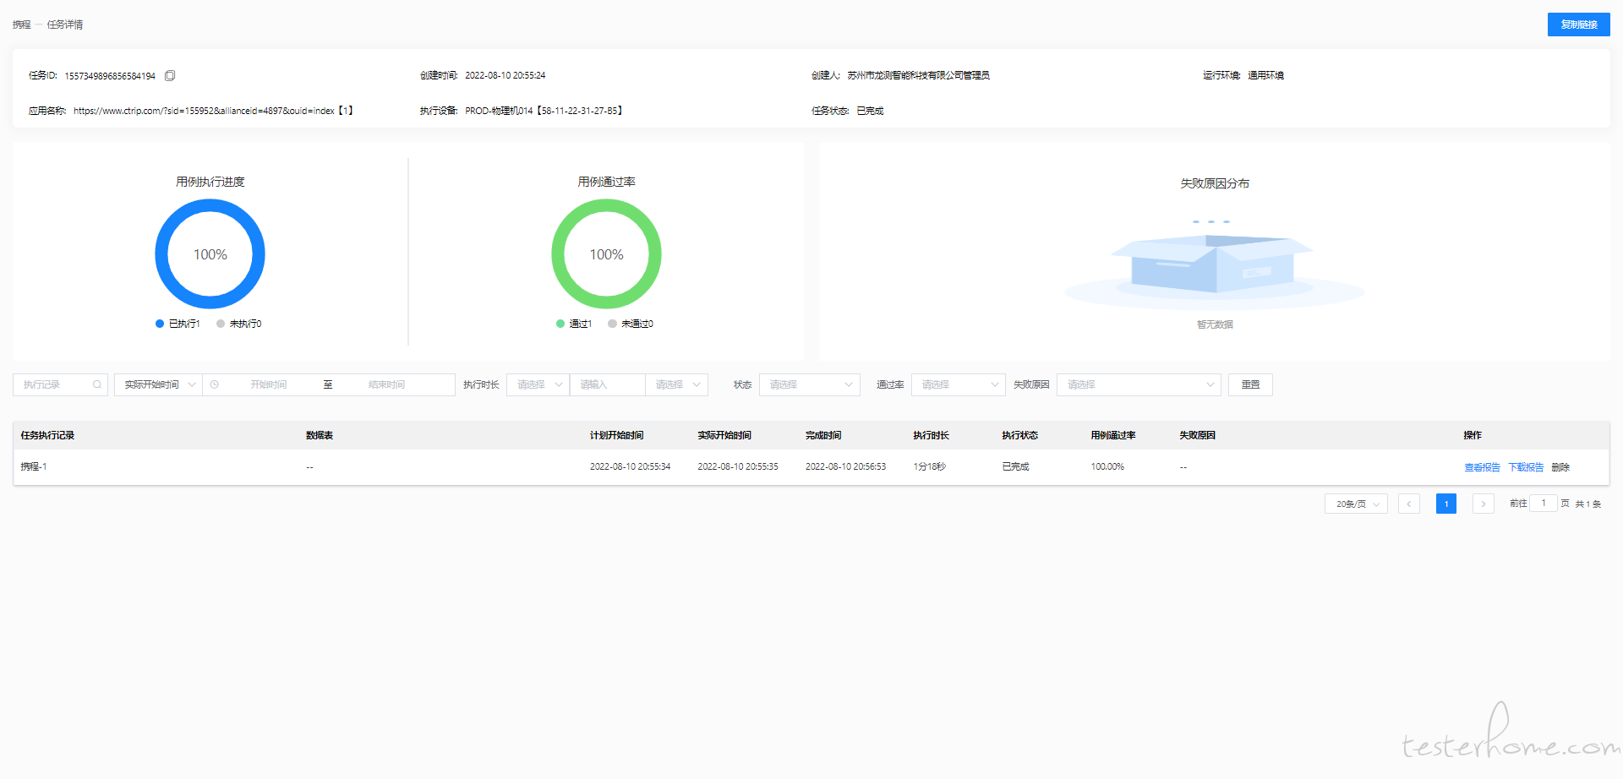Click the clock icon in date range picker
The image size is (1623, 779).
(x=215, y=384)
